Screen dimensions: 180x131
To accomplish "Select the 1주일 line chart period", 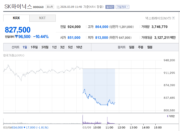I will point(34,47).
